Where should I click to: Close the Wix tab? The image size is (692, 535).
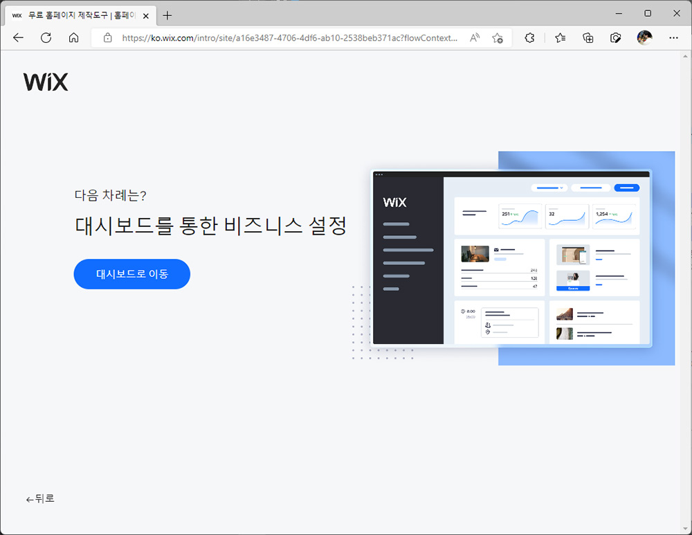tap(145, 16)
